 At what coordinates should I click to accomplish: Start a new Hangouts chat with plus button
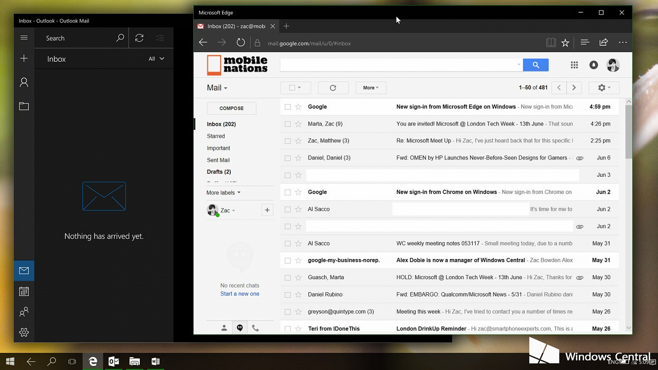(x=267, y=210)
